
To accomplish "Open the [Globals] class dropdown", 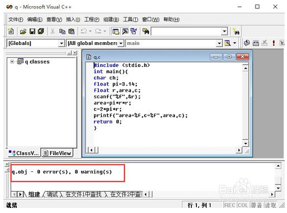I will 61,43.
